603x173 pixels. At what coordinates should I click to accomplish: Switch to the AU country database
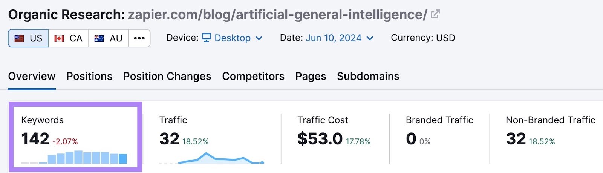point(108,38)
